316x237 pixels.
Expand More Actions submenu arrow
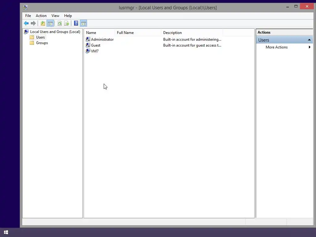pyautogui.click(x=310, y=47)
